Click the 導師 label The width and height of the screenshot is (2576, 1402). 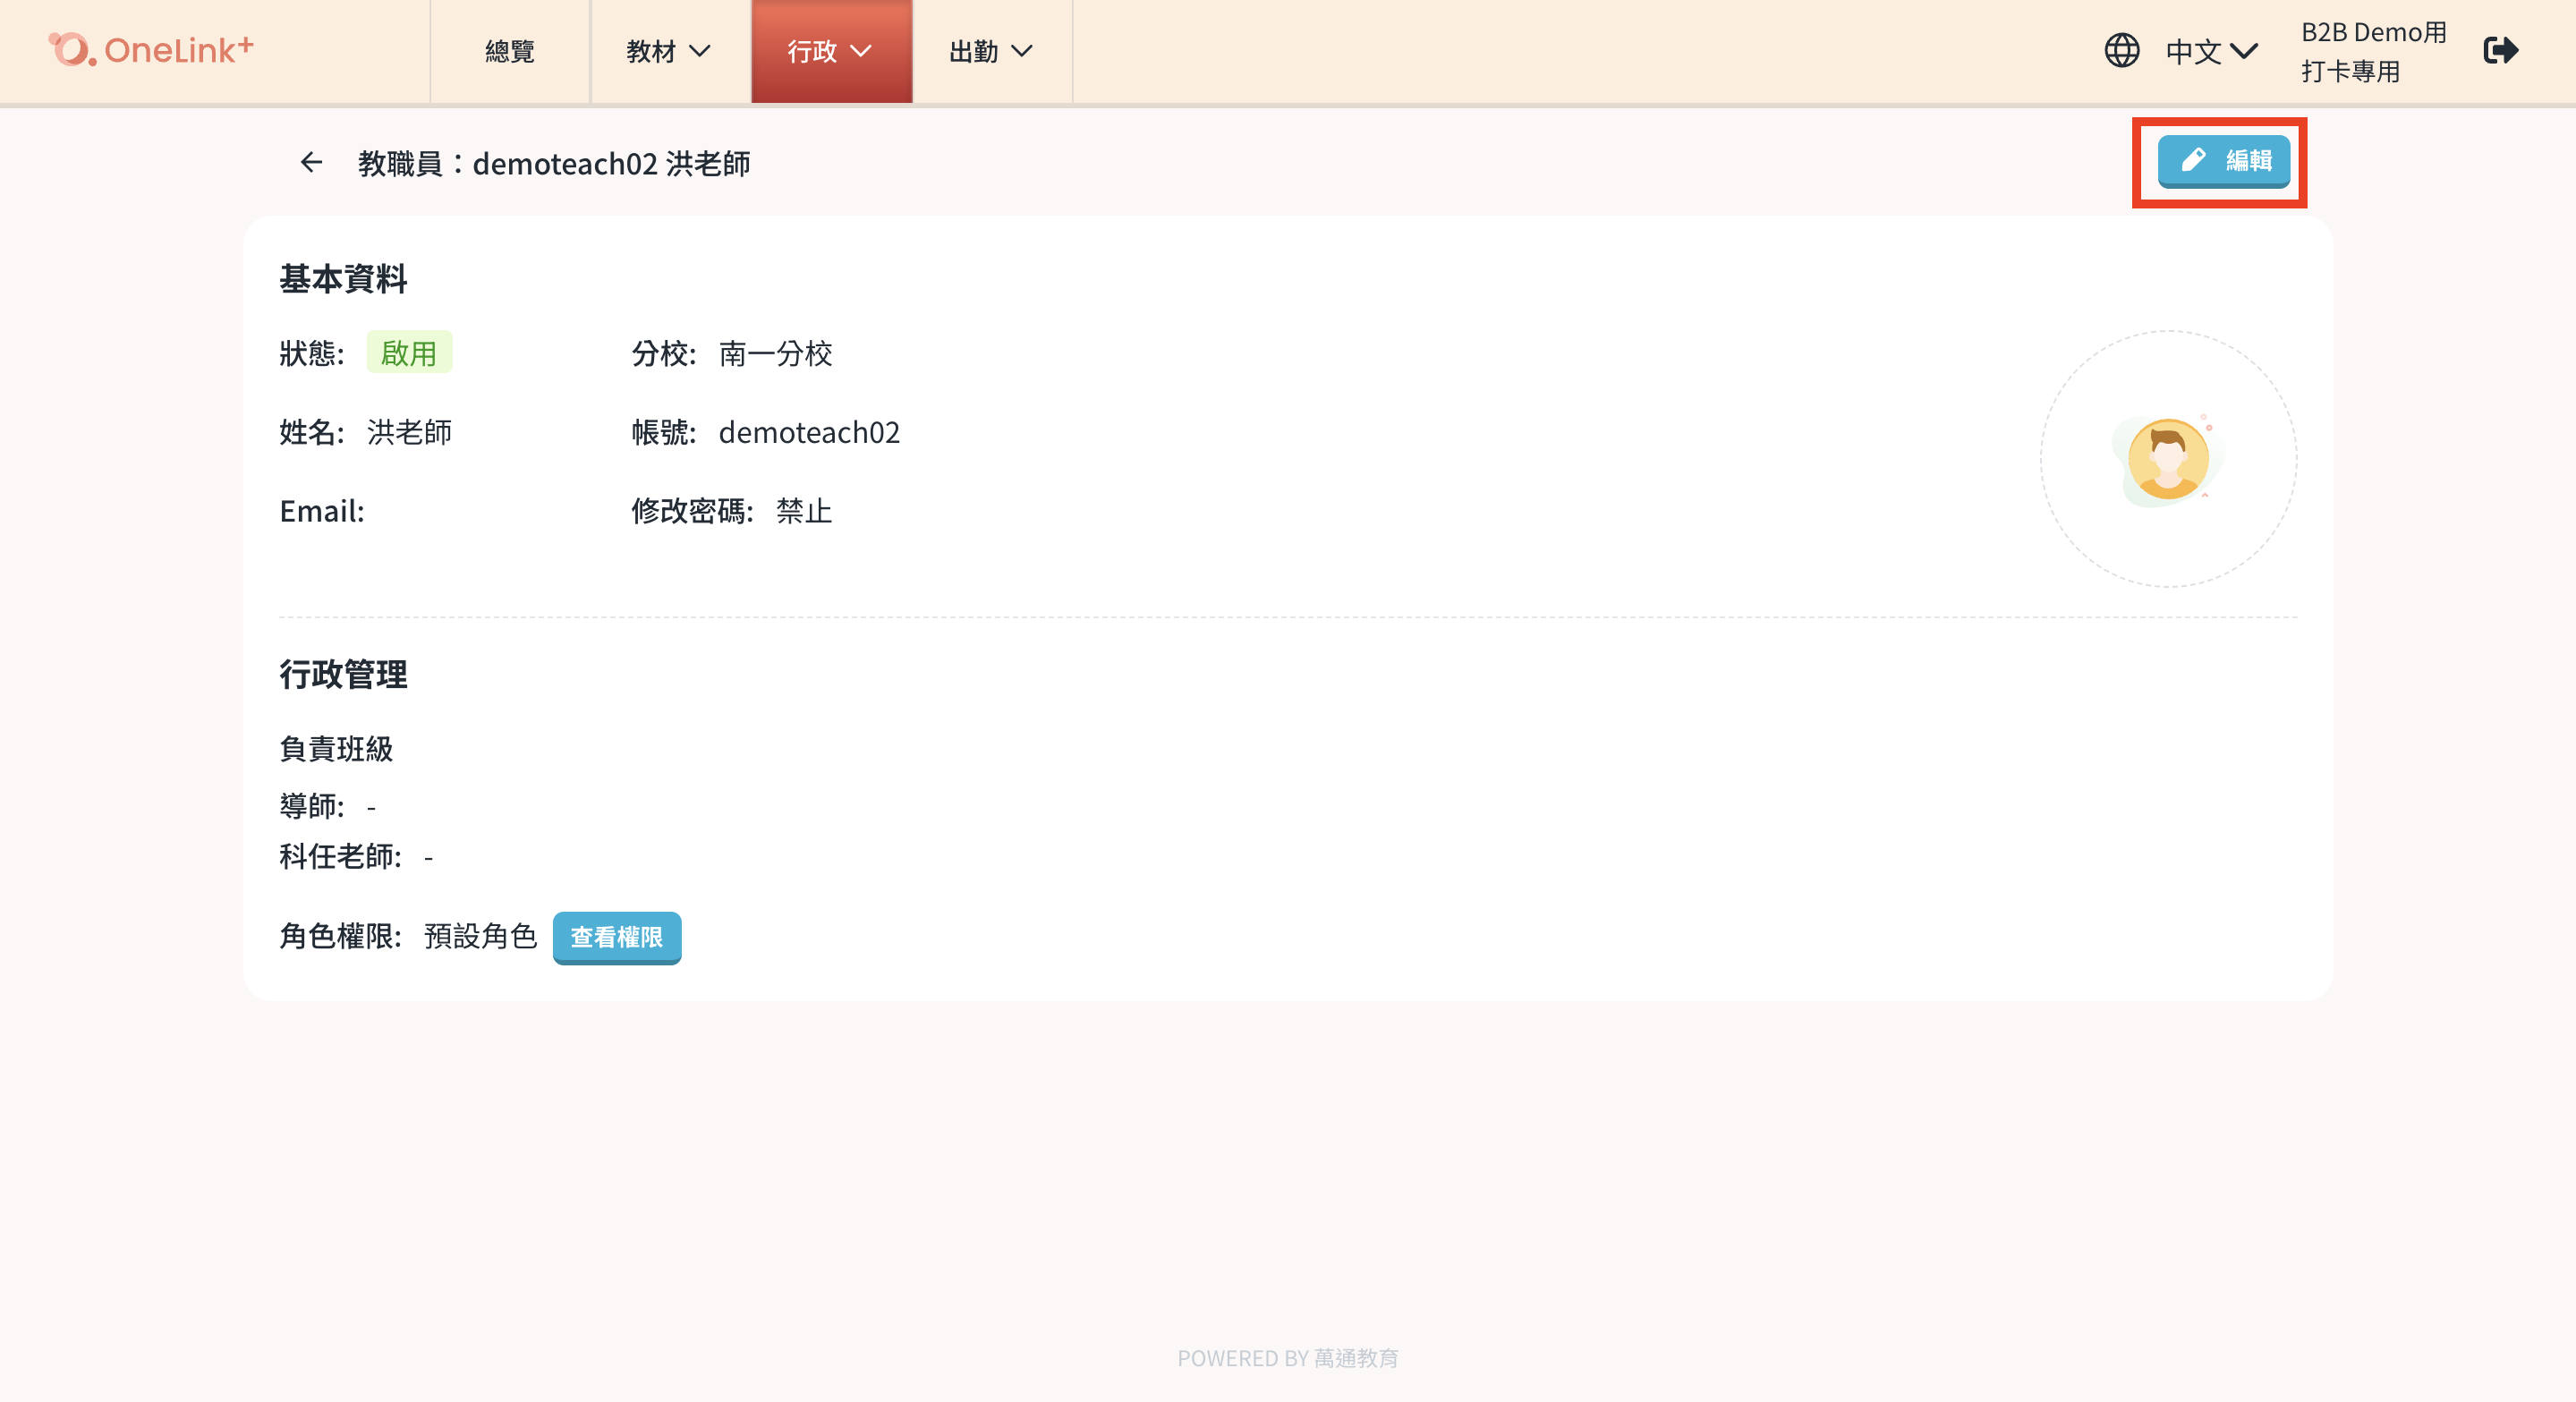(x=312, y=805)
